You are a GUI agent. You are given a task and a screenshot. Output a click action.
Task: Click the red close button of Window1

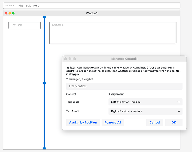(x=6, y=13)
